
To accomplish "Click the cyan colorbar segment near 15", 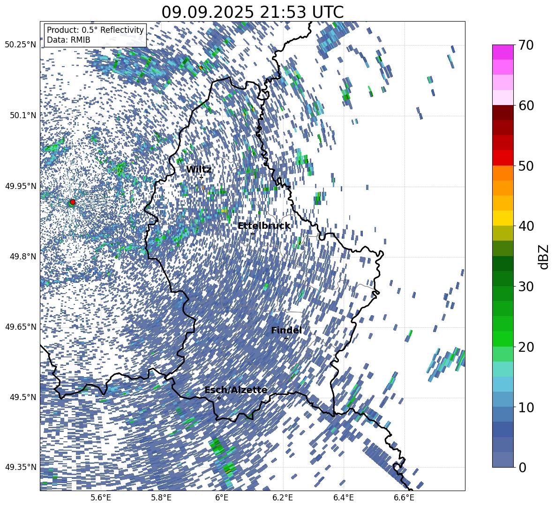I will (503, 369).
